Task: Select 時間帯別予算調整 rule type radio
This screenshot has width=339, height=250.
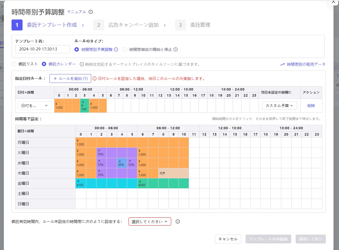Action: pos(76,49)
